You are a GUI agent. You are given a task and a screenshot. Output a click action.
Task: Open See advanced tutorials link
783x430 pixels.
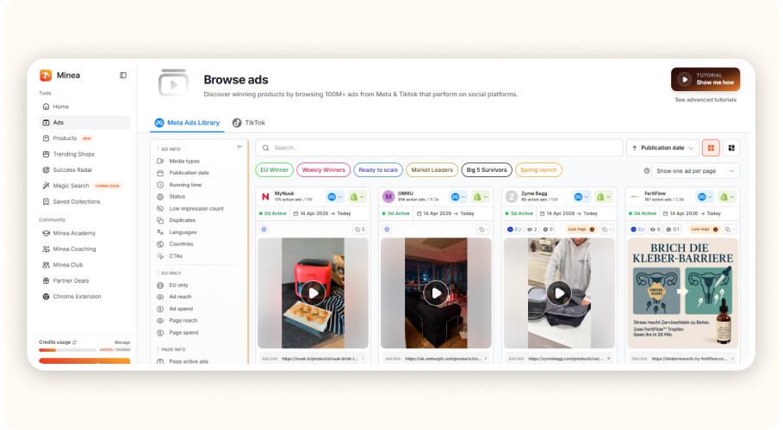coord(705,101)
